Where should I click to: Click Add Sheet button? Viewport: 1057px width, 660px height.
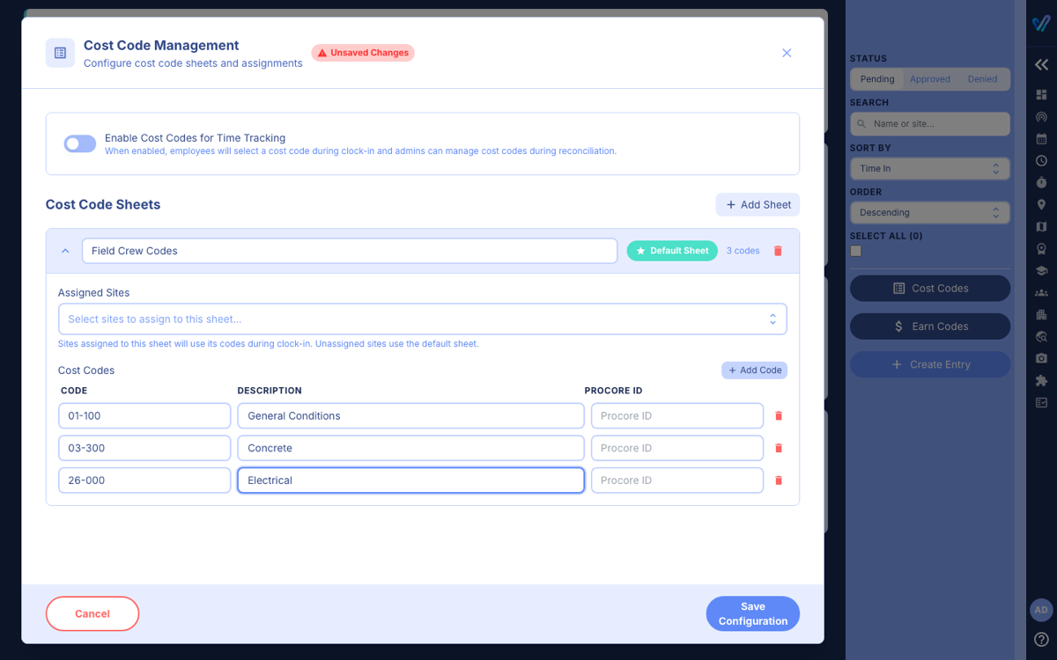tap(758, 205)
